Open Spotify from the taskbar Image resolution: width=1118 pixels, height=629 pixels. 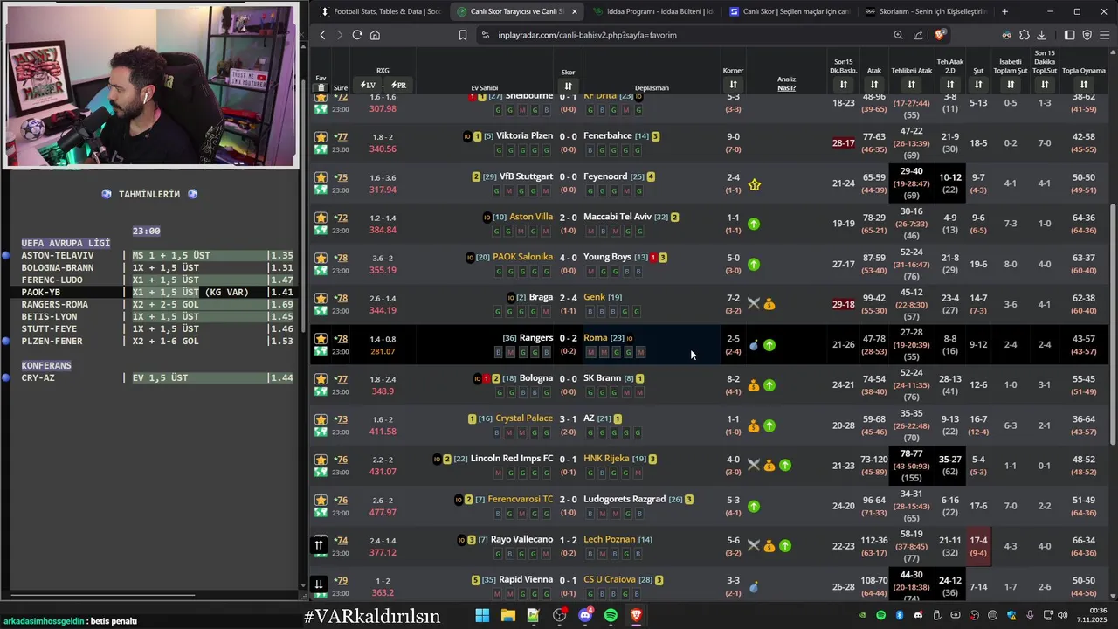(x=611, y=615)
